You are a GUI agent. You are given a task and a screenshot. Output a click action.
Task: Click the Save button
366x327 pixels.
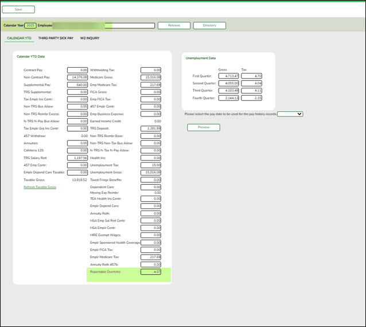[x=18, y=9]
